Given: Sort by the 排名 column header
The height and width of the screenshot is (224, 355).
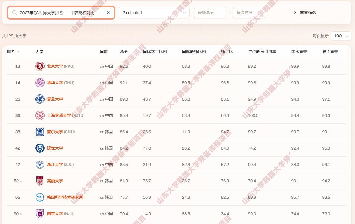Looking at the screenshot, I should (11, 52).
